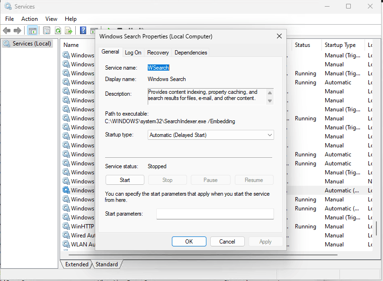
Task: Click the gear icon of WLAN Au service row
Action: [x=66, y=244]
